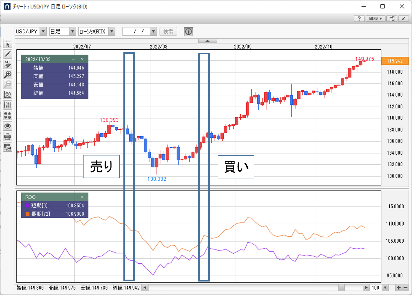The image size is (412, 295).
Task: Click the export data table icon
Action: tap(8, 147)
